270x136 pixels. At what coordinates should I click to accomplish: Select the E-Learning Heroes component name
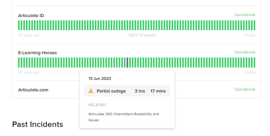(x=37, y=53)
